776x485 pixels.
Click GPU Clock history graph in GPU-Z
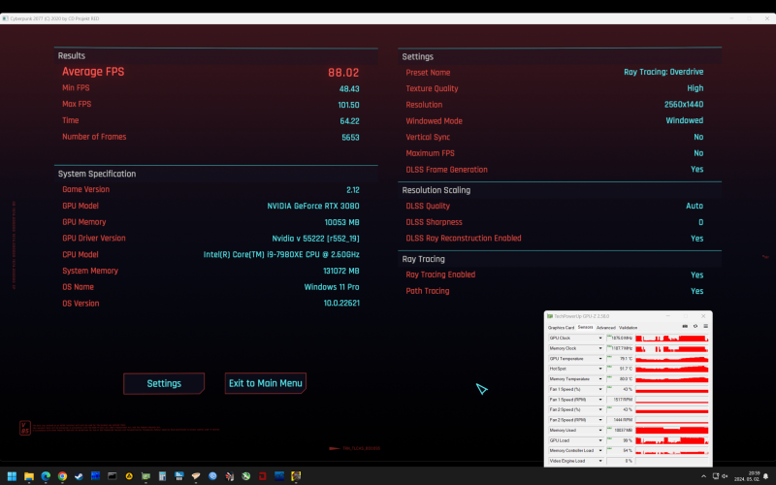pyautogui.click(x=671, y=338)
